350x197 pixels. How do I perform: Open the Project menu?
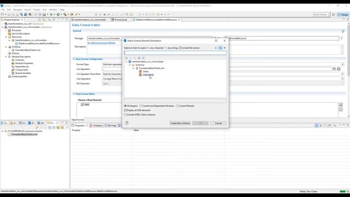(x=37, y=10)
